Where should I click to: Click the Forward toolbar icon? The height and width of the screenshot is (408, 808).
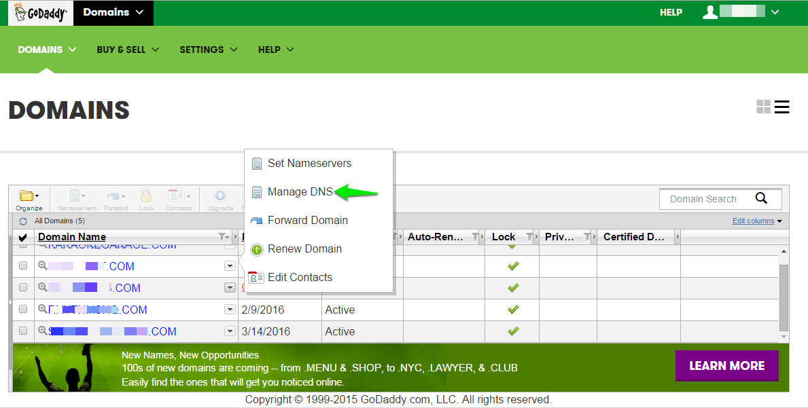pos(116,200)
